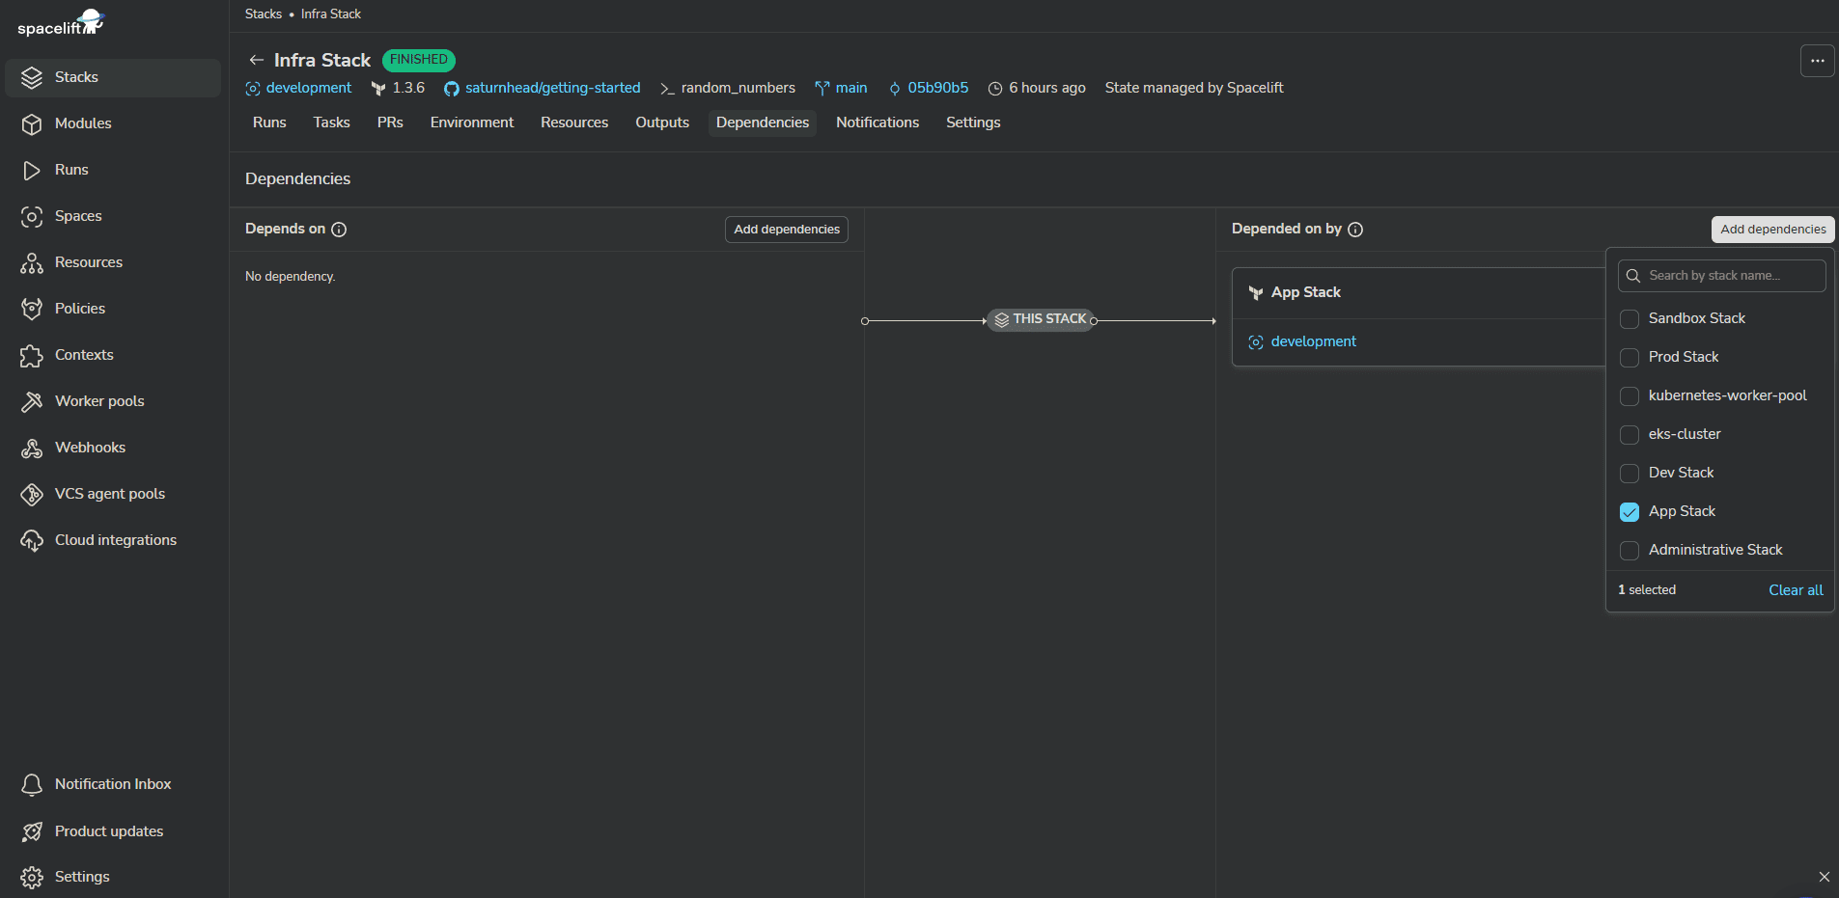Open the saturnhead/getting-started repository link
This screenshot has height=898, width=1839.
point(552,88)
